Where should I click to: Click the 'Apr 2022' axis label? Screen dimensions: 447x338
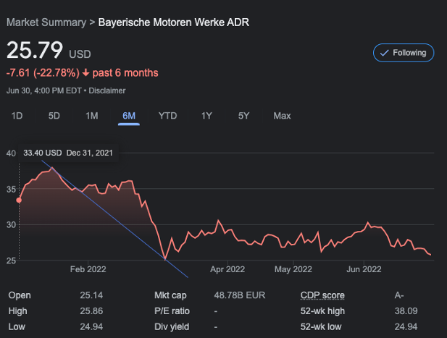(x=227, y=269)
